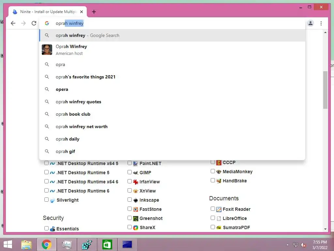This screenshot has width=334, height=251.
Task: Check the Essentials security checkbox
Action: pyautogui.click(x=46, y=228)
